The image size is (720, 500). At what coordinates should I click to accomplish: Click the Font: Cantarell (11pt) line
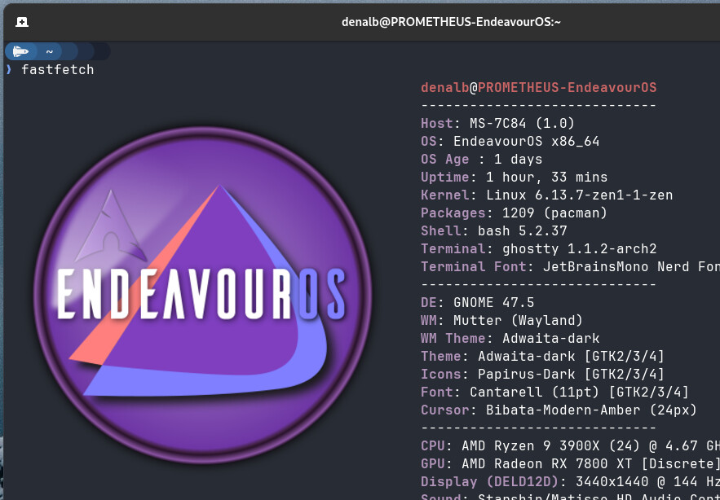(x=555, y=392)
